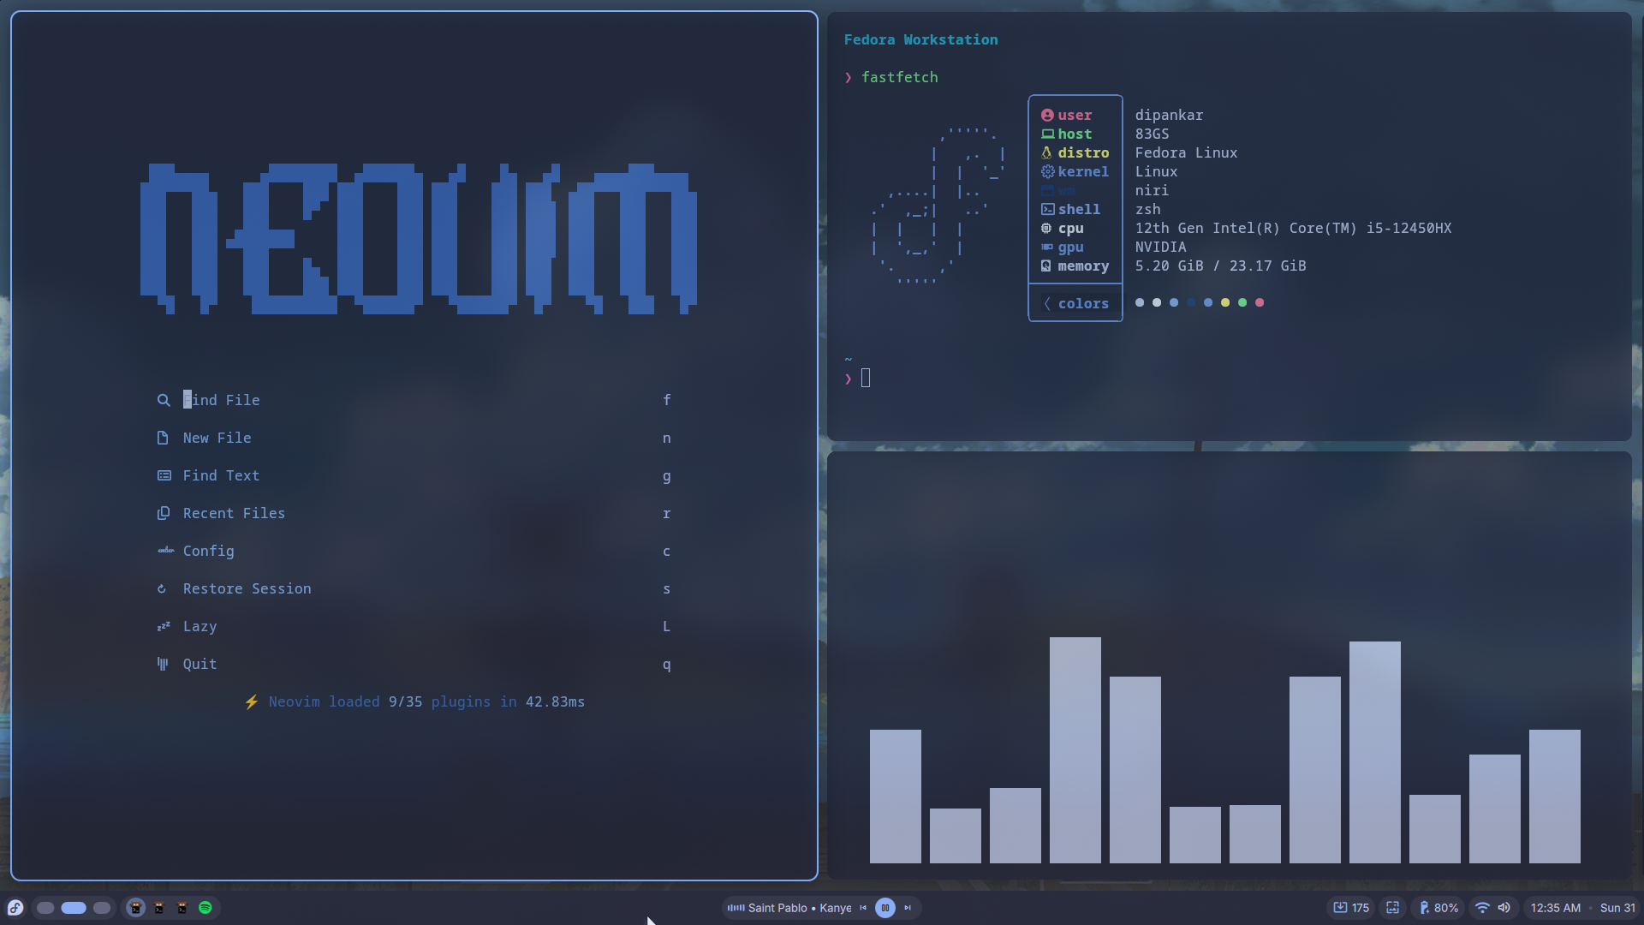The height and width of the screenshot is (925, 1644).
Task: Click the 'Fedora Workstation' terminal title
Action: tap(920, 39)
